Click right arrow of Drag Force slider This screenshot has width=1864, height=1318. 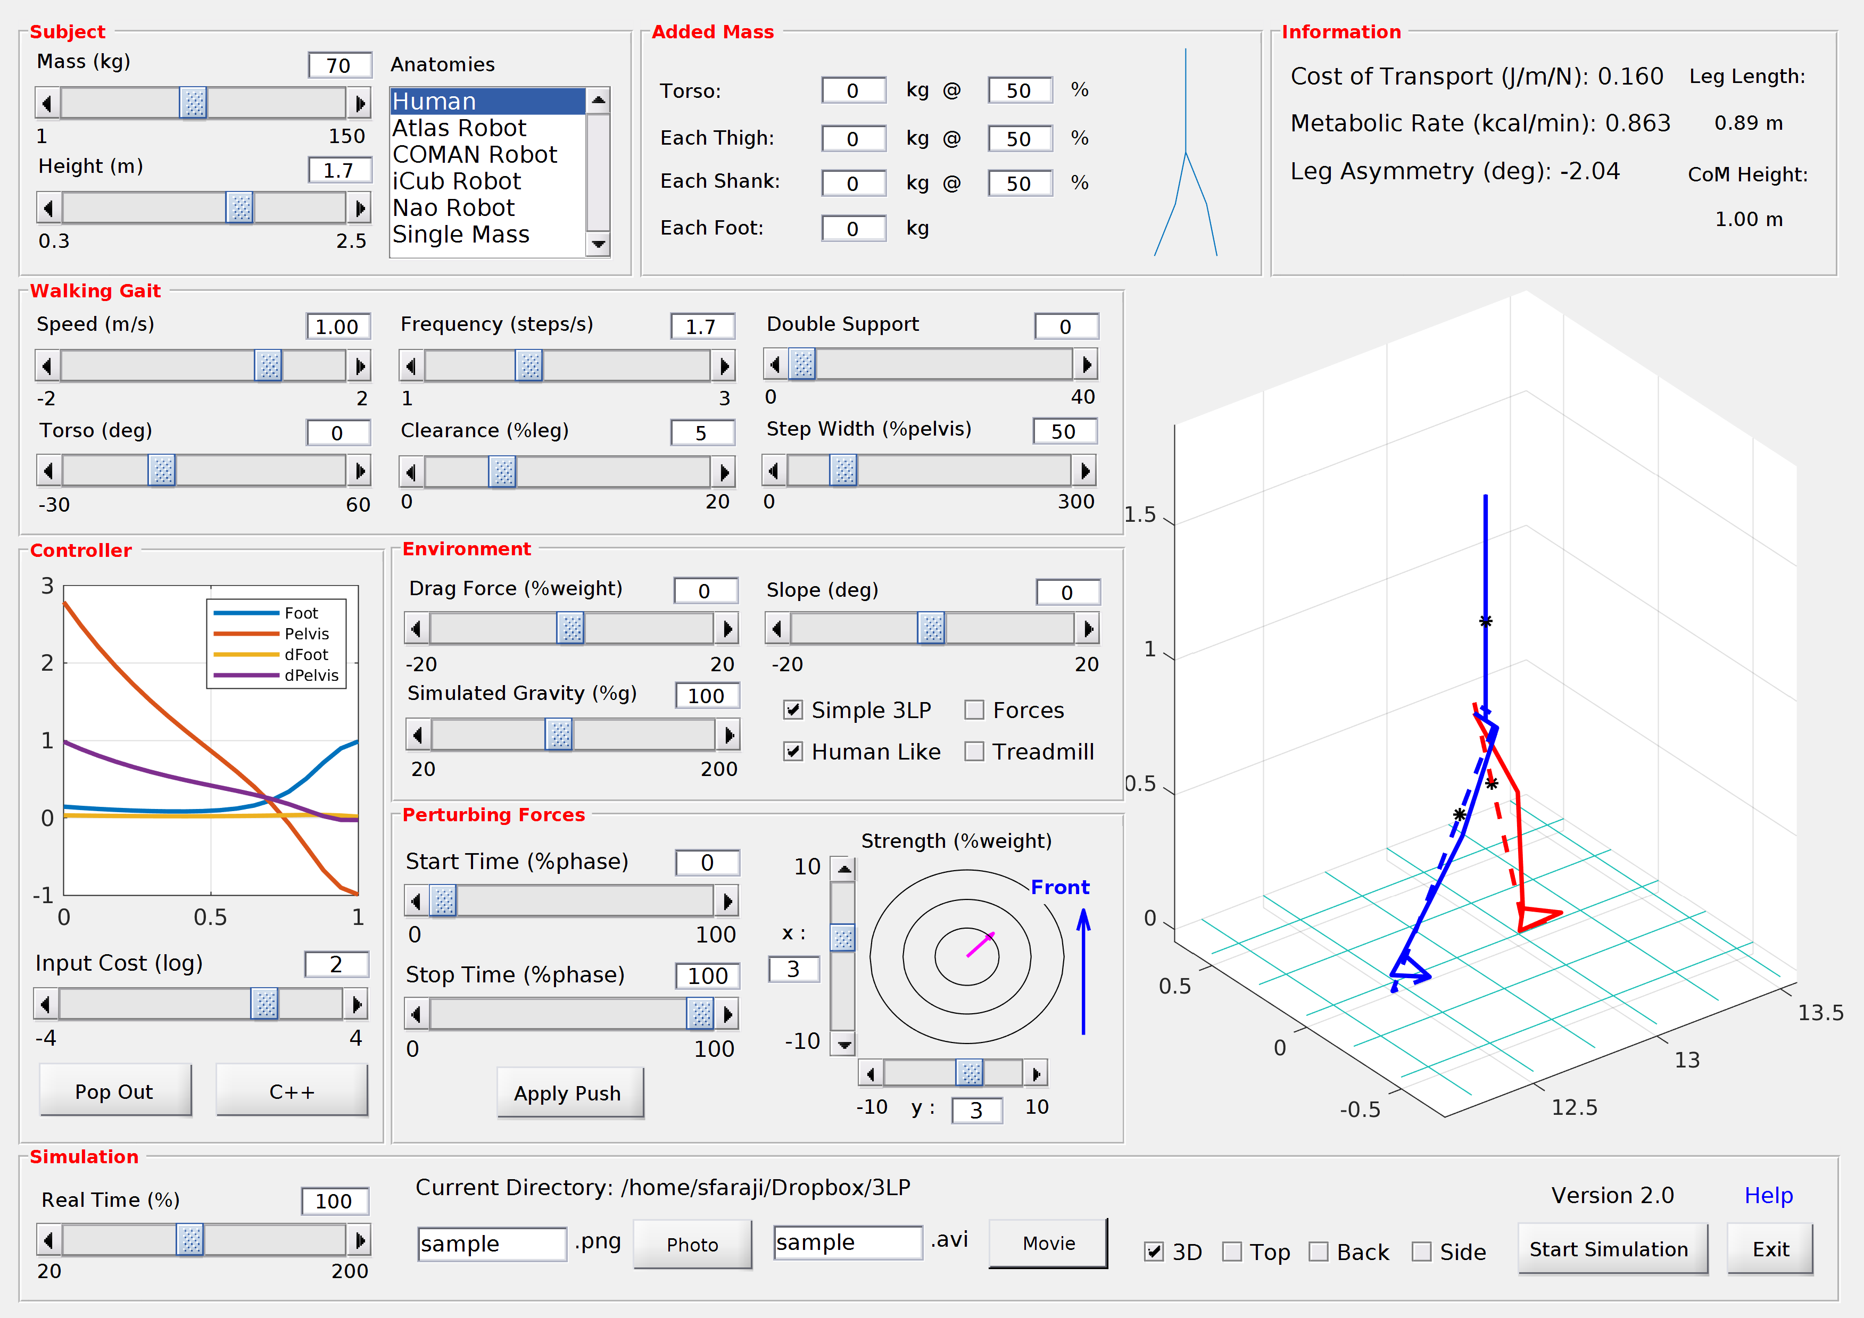[726, 629]
